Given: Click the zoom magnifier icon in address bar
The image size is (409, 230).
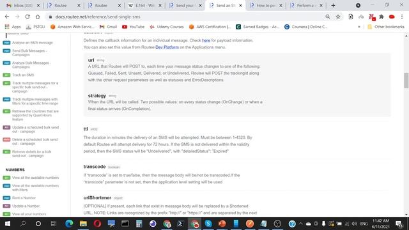Looking at the screenshot, I should [x=328, y=17].
